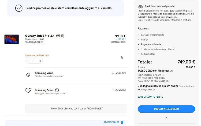
Task: Open the Galaxy Tab S7+ product thumbnail
Action: [x=12, y=39]
